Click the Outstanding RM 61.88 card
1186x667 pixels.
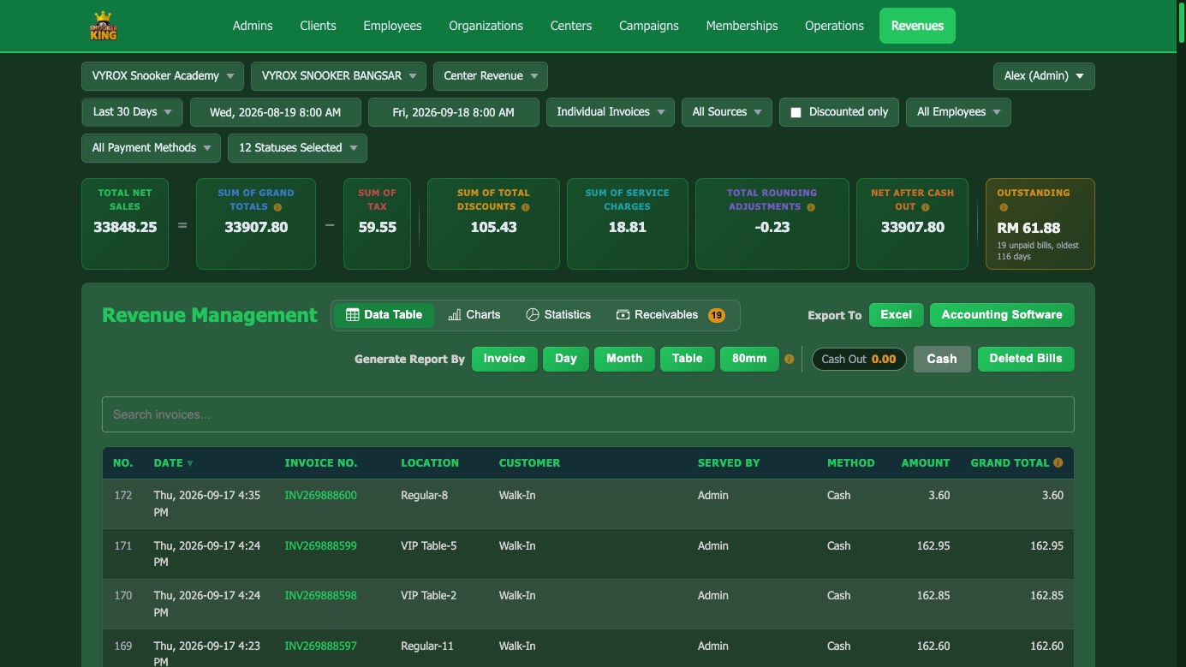(x=1040, y=224)
